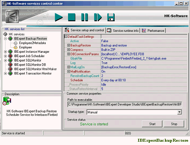Maximize the services control center window
190x145 pixels.
(181, 3)
